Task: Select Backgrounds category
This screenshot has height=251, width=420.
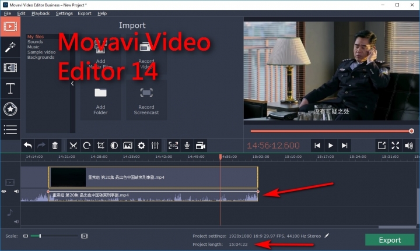Action: [41, 57]
